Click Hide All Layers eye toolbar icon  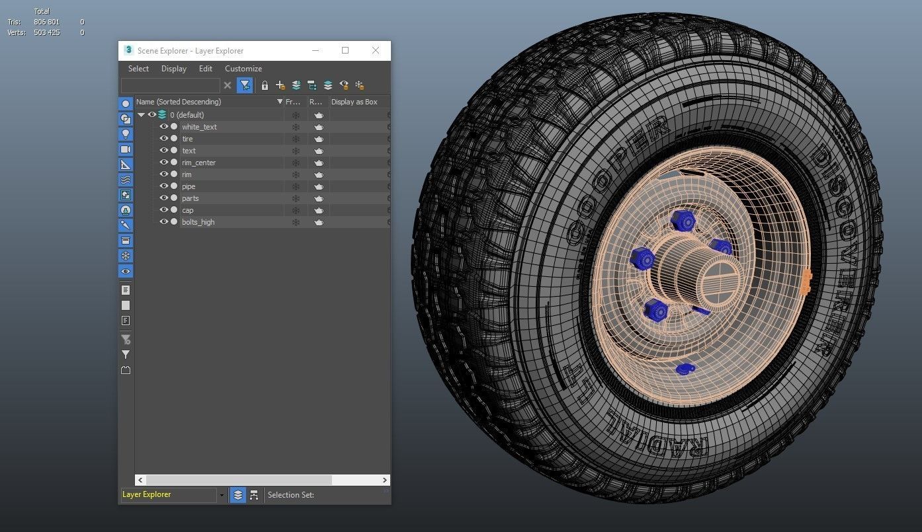pos(344,85)
